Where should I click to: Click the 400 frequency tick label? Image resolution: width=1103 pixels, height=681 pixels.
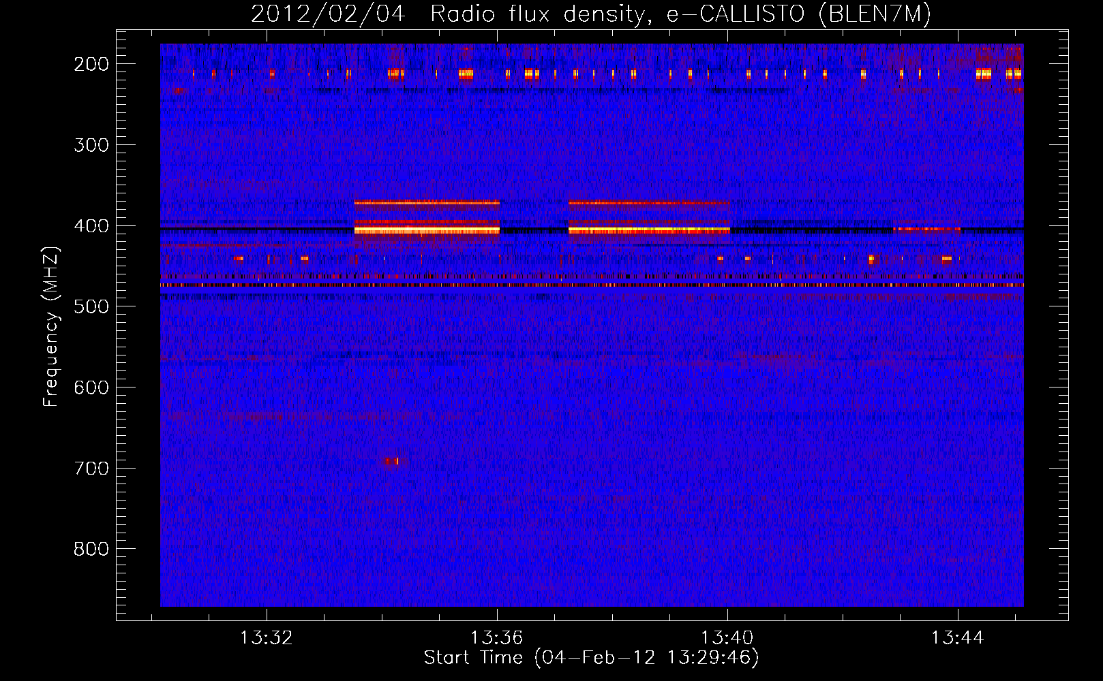point(91,226)
